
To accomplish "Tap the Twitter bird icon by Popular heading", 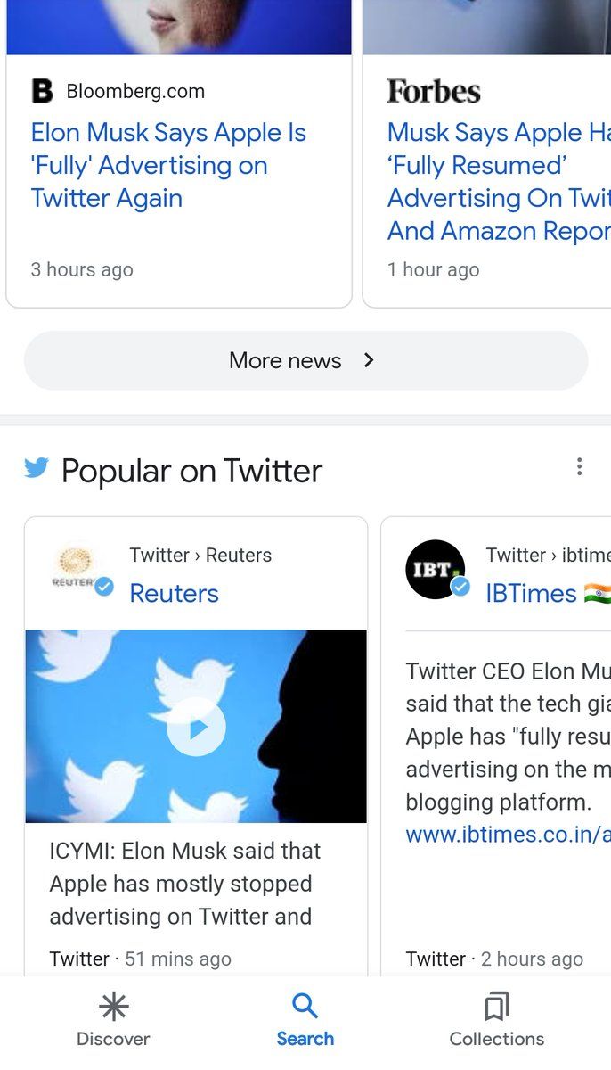I will pos(37,467).
